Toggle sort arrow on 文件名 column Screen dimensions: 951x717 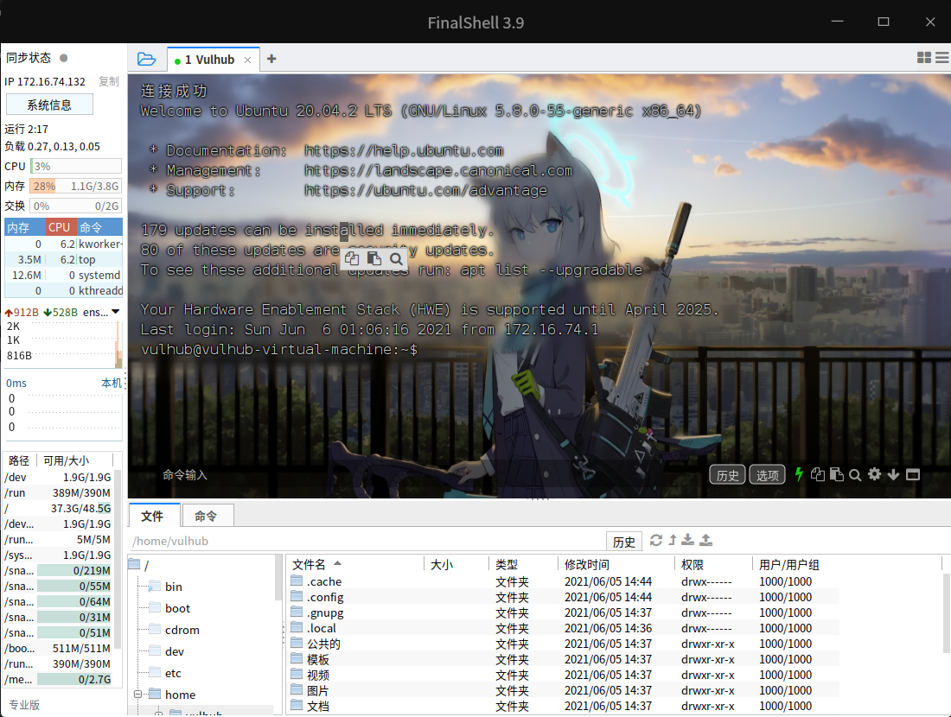pos(337,563)
